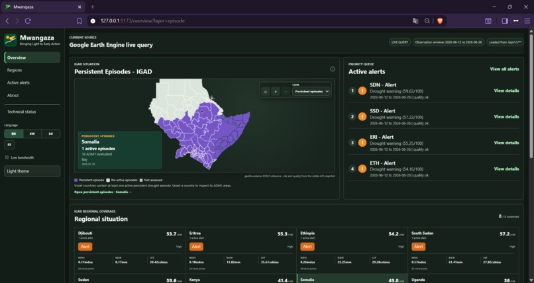Click View all alerts link
The width and height of the screenshot is (534, 283).
(504, 69)
